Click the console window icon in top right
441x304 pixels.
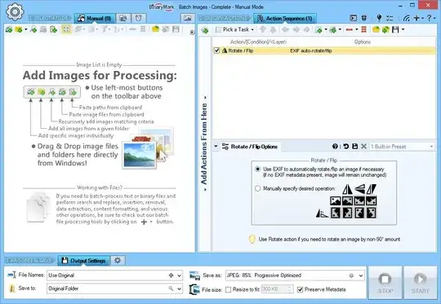[x=354, y=18]
